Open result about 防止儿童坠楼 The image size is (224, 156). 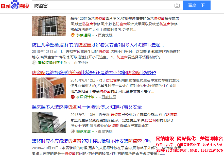(98, 45)
